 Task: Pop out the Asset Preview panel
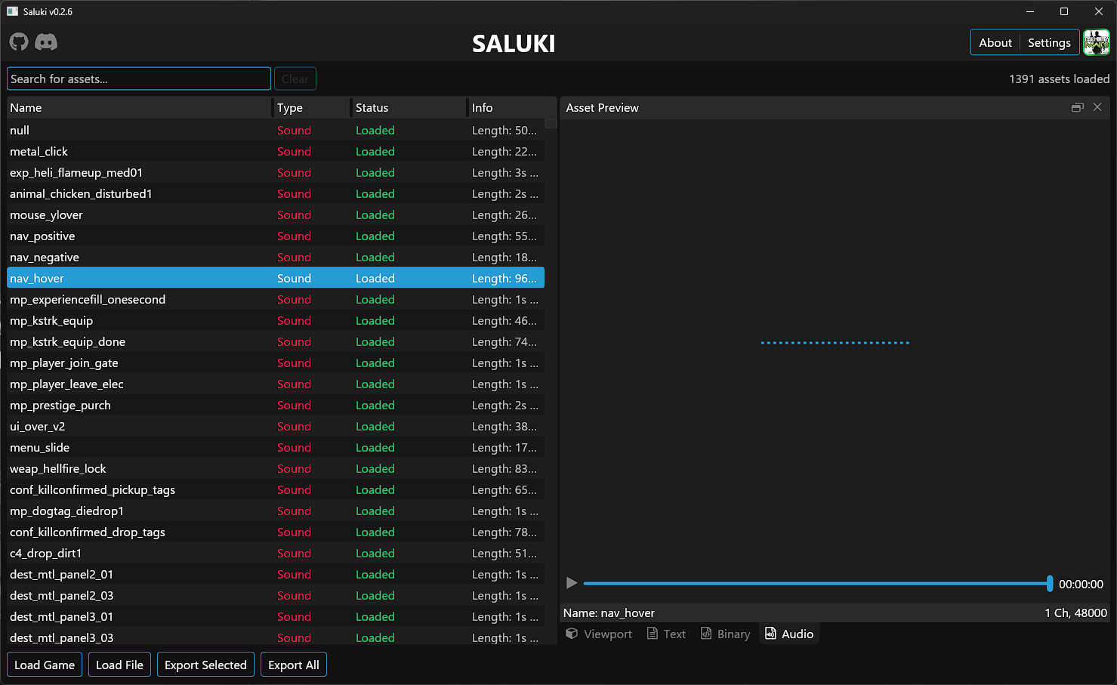click(x=1077, y=107)
